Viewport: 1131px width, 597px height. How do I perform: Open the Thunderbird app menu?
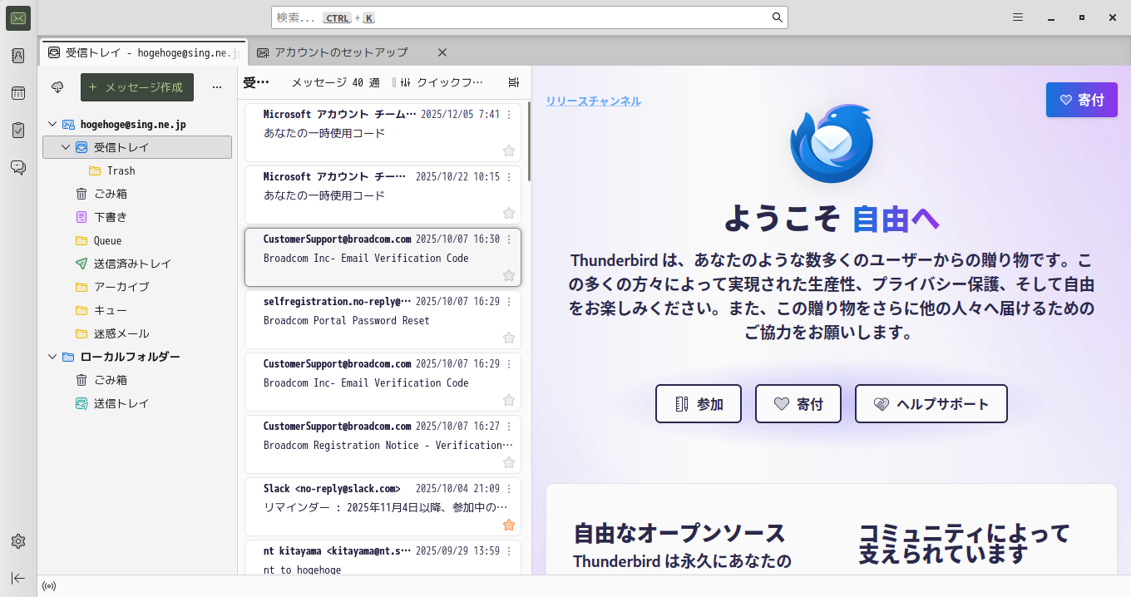(x=1018, y=17)
